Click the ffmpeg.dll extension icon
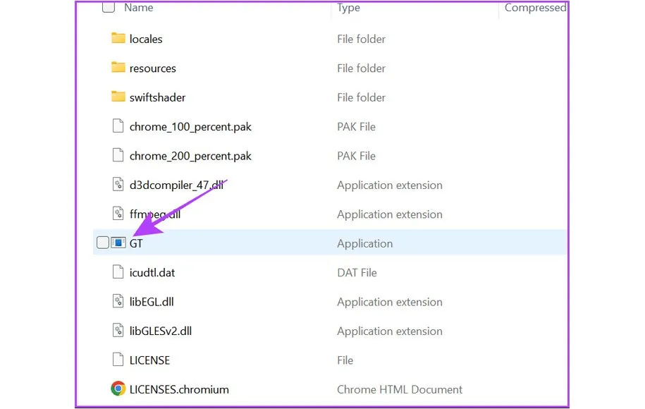Screen dimensions: 645x409 point(118,214)
